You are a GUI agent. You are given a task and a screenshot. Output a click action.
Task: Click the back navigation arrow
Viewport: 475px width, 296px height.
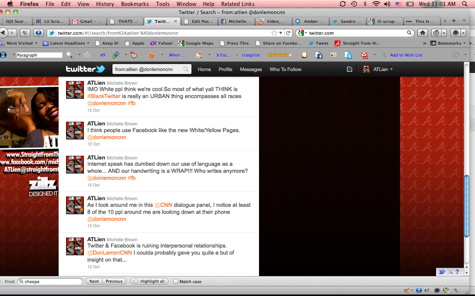click(3, 33)
